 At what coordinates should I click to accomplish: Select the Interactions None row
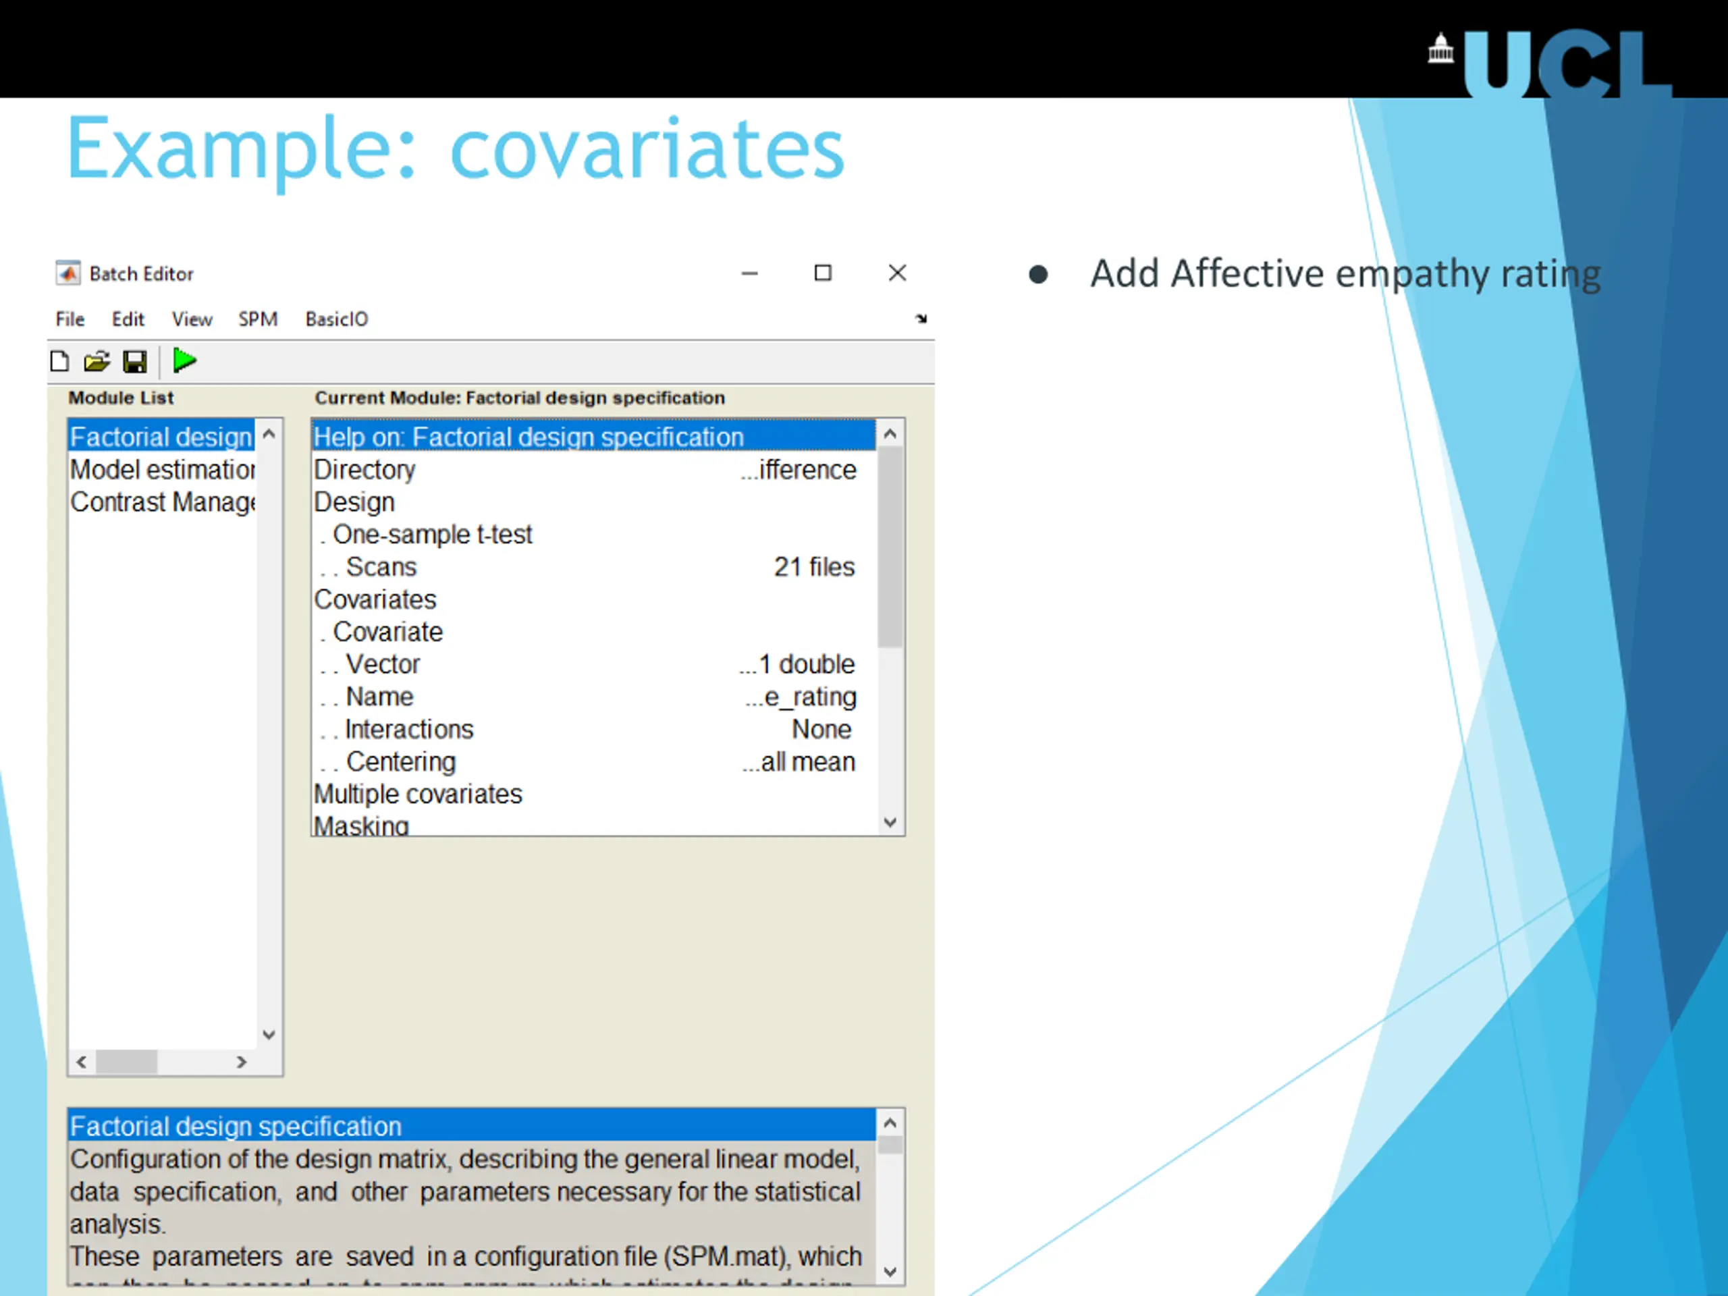pos(594,729)
